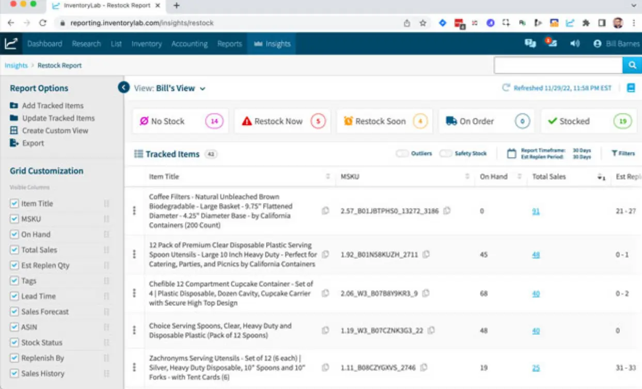Uncheck the Item Title column checkbox

14,204
